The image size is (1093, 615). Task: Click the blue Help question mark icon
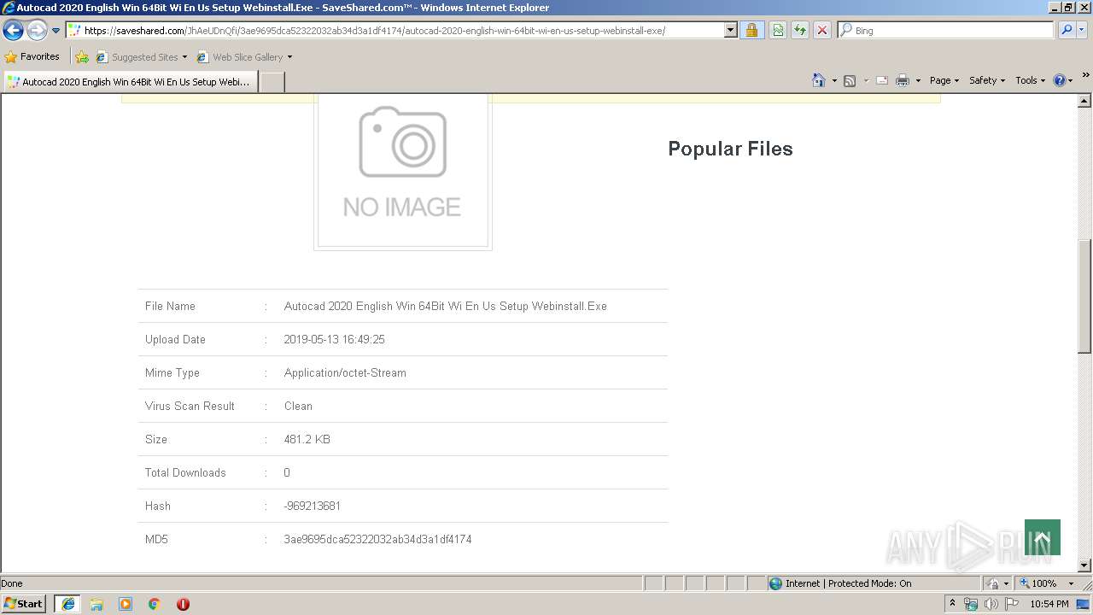tap(1060, 80)
